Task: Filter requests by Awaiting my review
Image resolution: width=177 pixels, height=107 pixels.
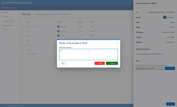Action: click(x=41, y=14)
